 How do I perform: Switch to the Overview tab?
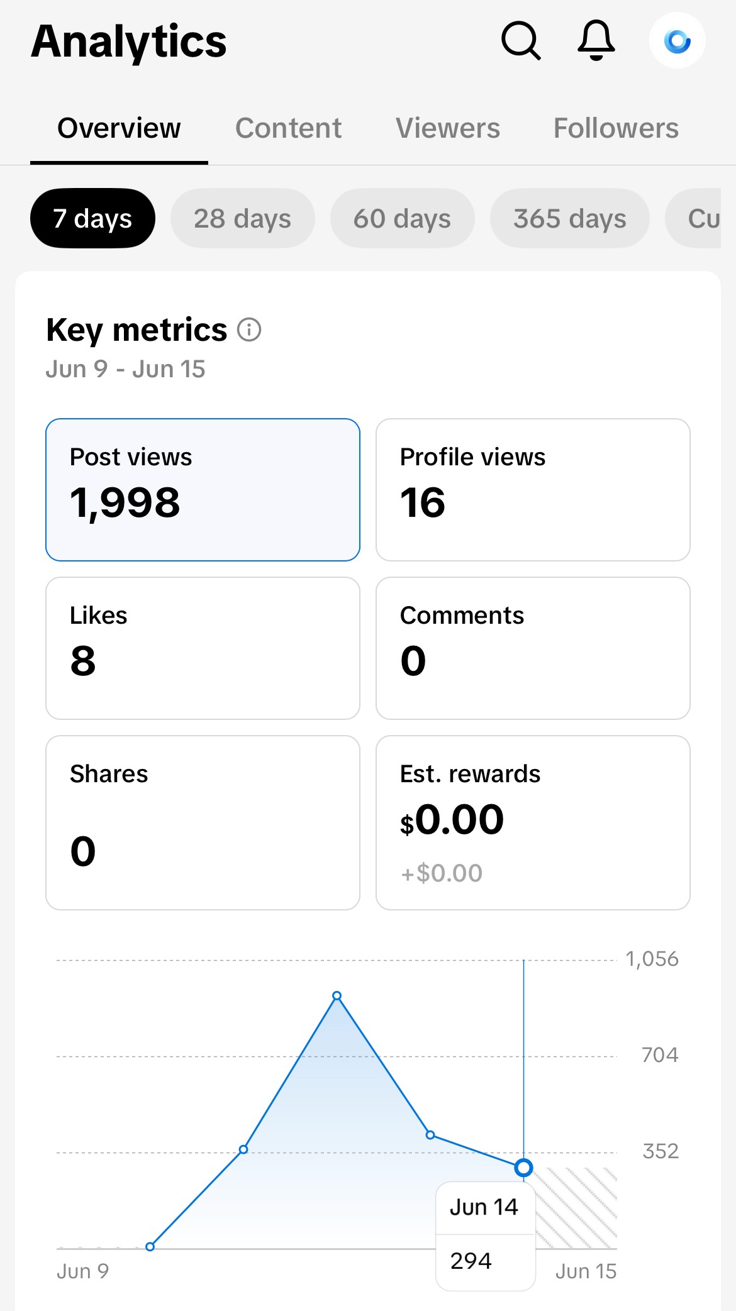119,128
